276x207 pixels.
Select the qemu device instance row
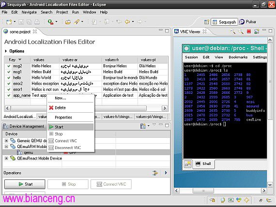[86, 152]
